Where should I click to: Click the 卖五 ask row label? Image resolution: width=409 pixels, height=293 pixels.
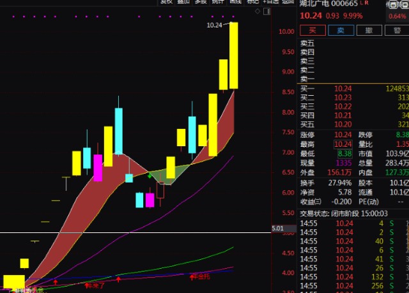click(307, 43)
